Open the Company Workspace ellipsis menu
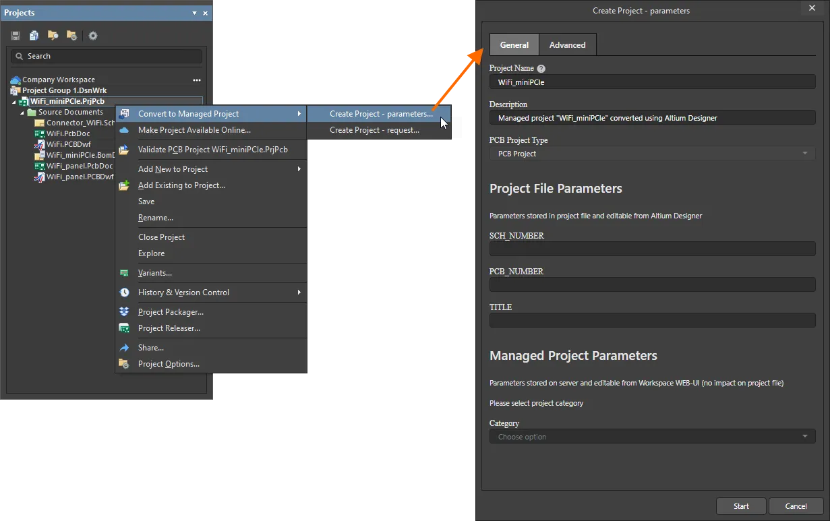 [x=197, y=80]
